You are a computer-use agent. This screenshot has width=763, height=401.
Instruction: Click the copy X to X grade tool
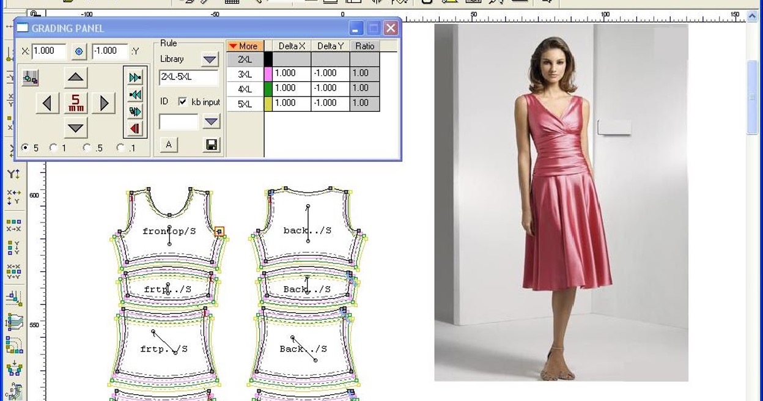point(13,225)
